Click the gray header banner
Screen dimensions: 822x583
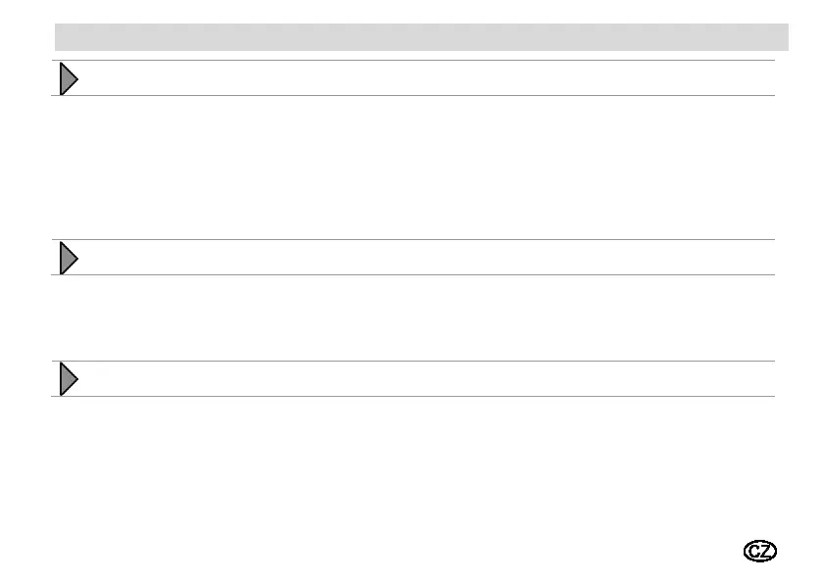(x=421, y=37)
